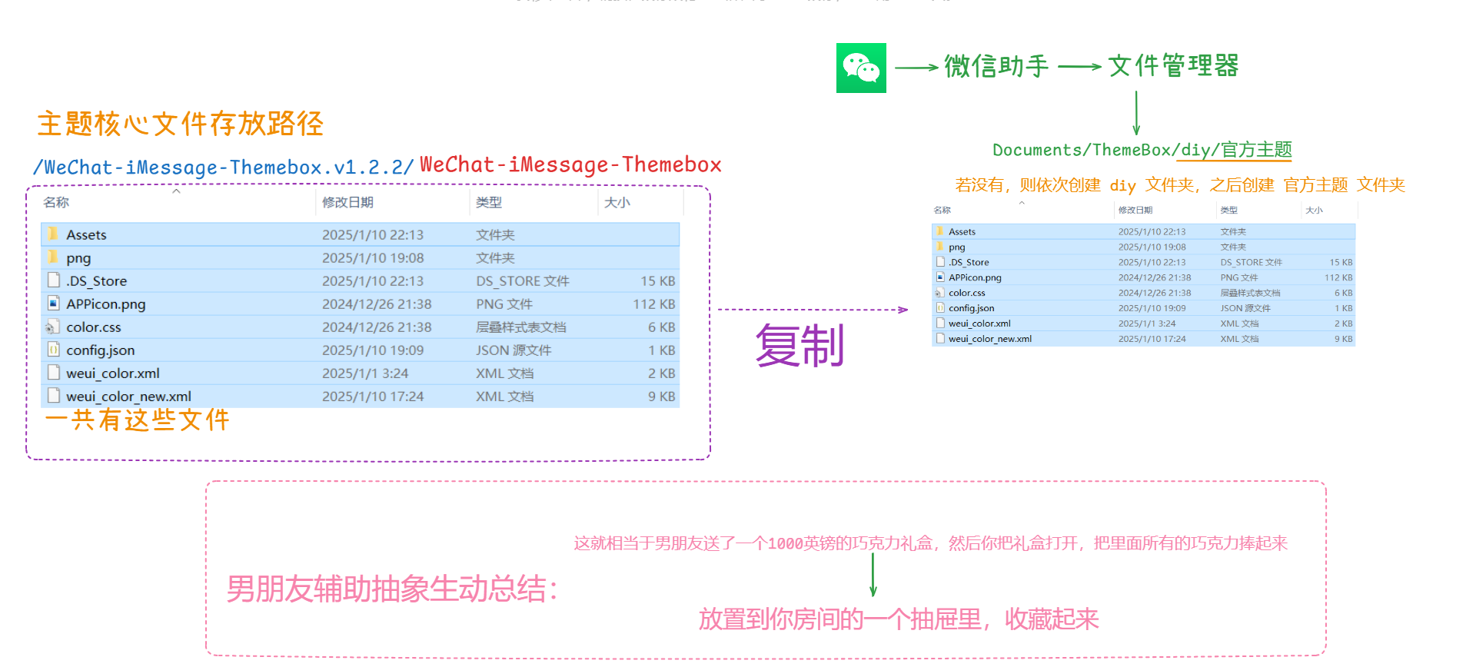This screenshot has width=1476, height=667.
Task: Click 类型 column header in larger list
Action: [x=489, y=202]
